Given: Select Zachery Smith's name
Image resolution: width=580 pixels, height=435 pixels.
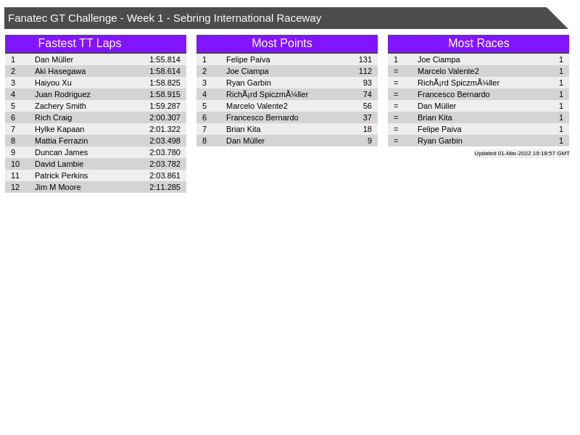Looking at the screenshot, I should point(60,106).
